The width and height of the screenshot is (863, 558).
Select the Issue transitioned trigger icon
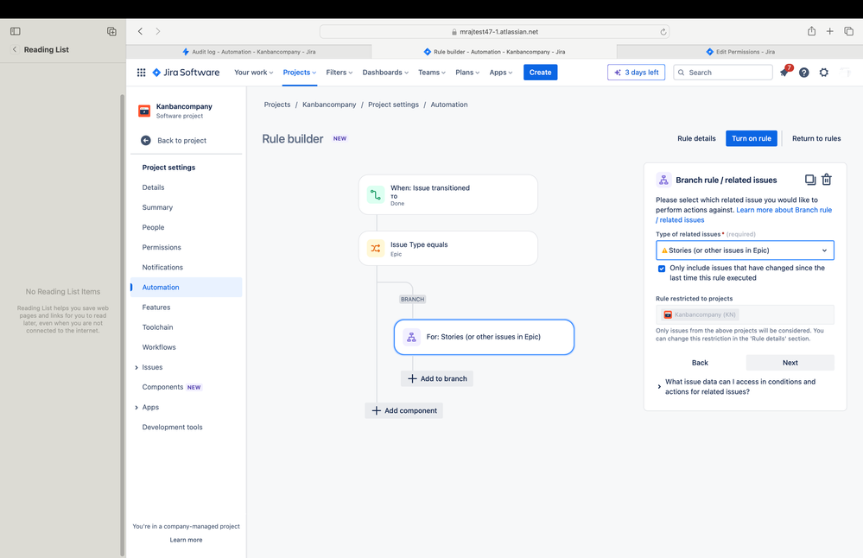pos(376,195)
